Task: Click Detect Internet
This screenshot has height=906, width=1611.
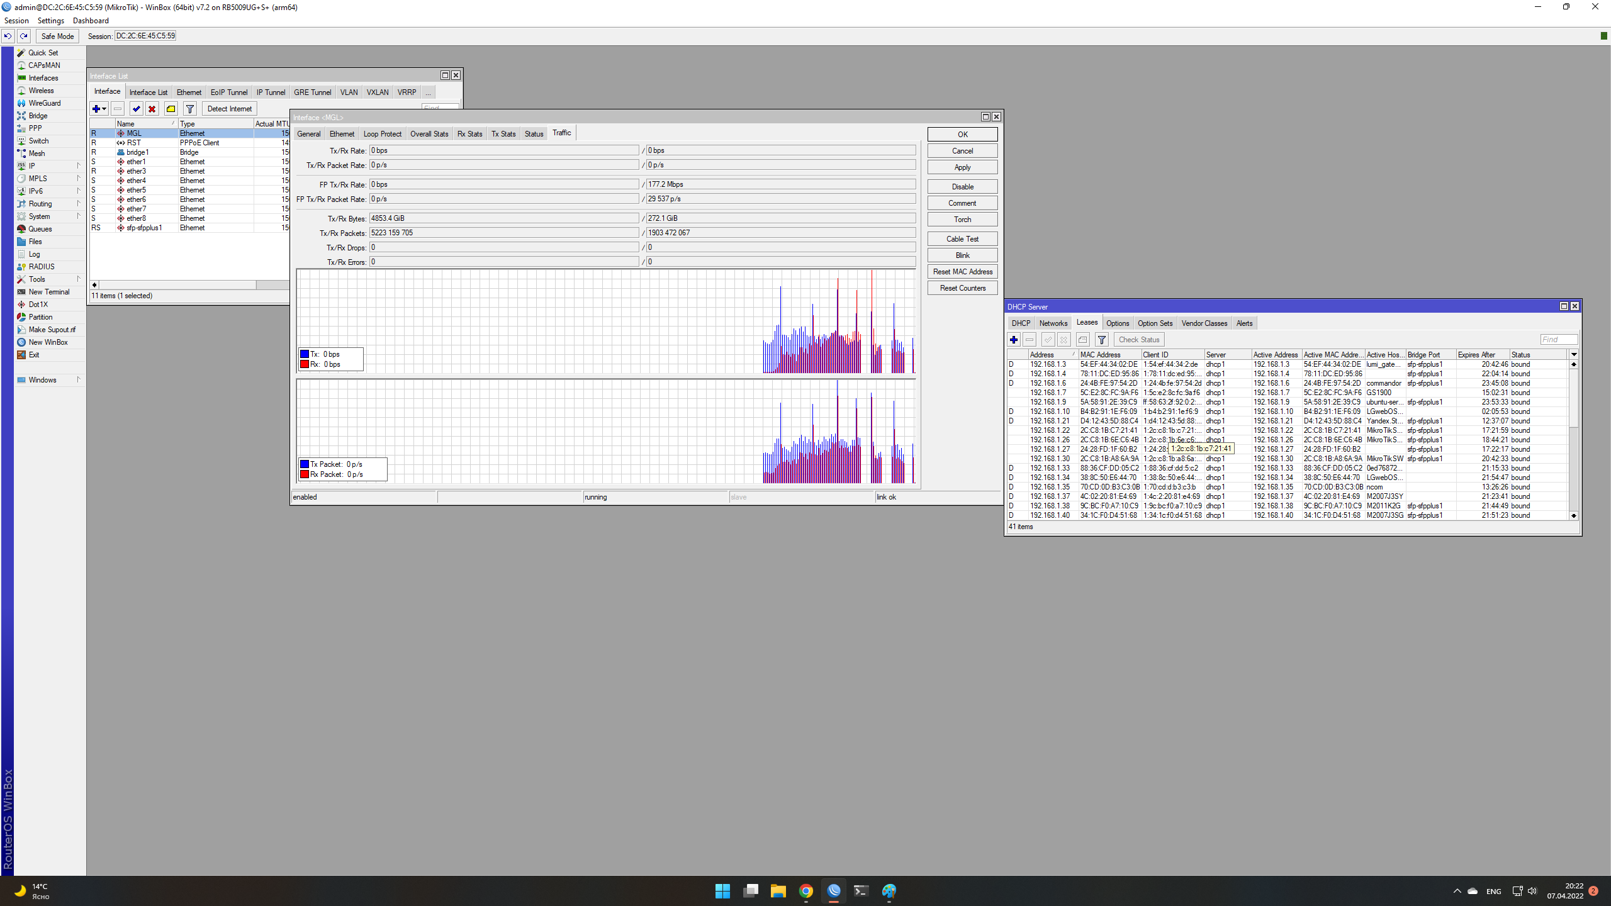Action: click(229, 109)
